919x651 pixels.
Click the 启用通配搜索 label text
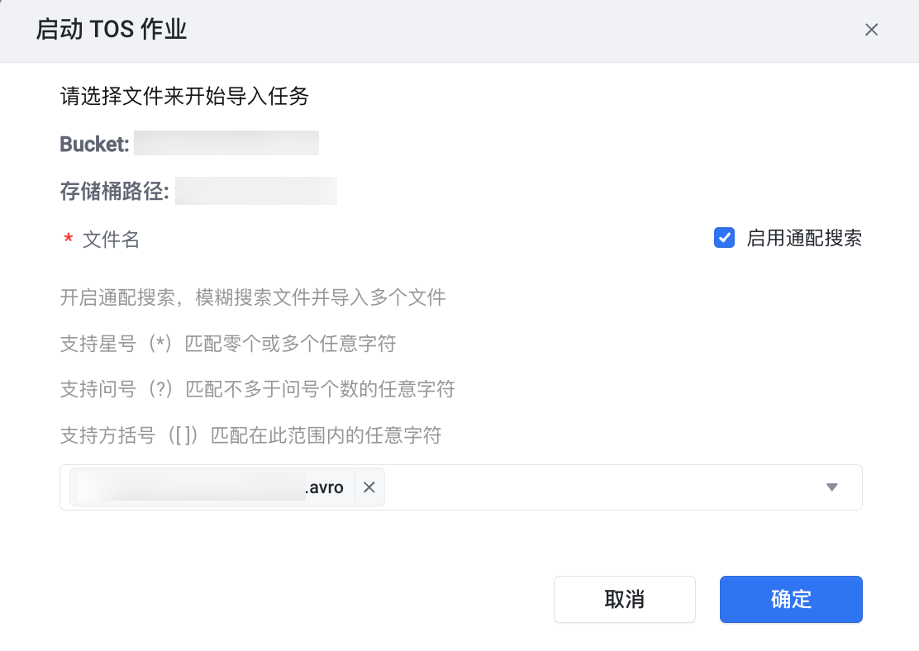804,239
